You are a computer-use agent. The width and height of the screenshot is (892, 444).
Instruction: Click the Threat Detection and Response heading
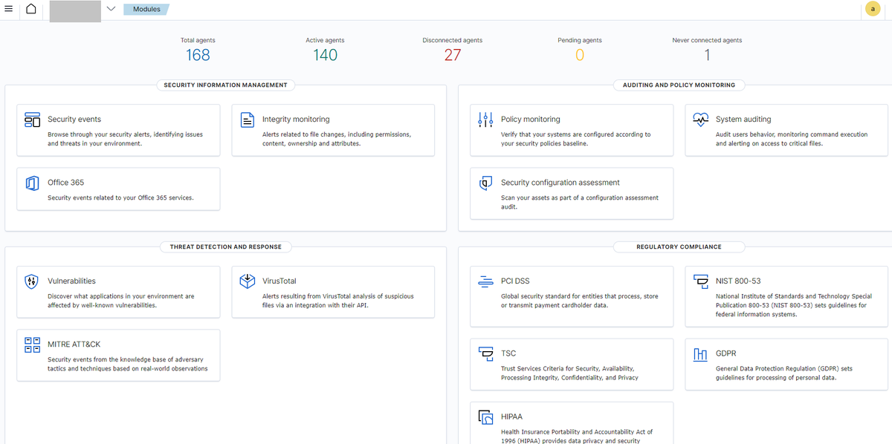[226, 247]
